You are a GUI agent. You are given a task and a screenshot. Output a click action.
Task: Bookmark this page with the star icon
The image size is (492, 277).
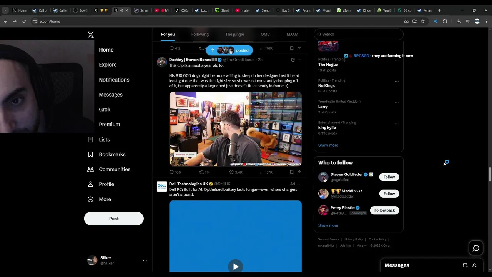[423, 21]
